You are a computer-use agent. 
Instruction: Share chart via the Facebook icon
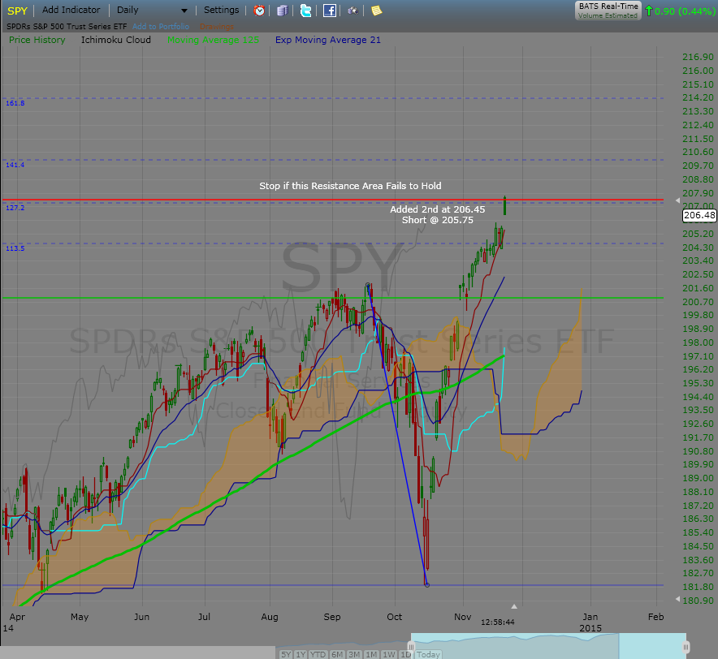point(330,11)
